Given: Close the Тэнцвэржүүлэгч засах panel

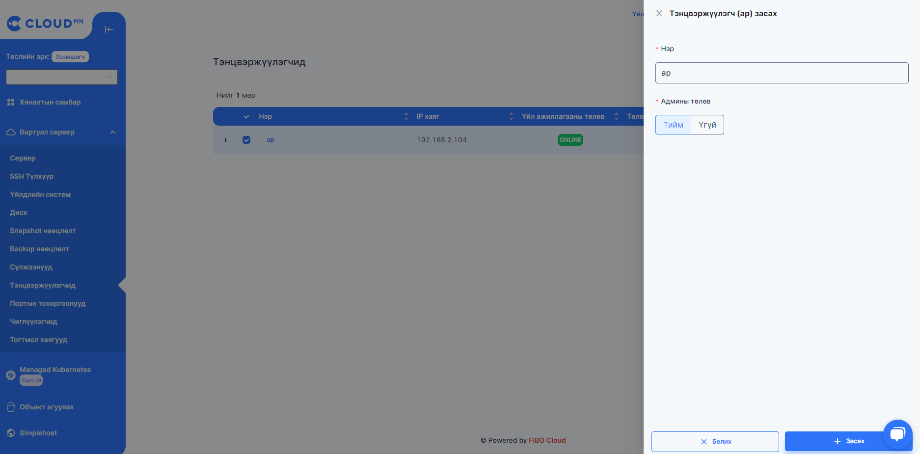Looking at the screenshot, I should [x=659, y=13].
